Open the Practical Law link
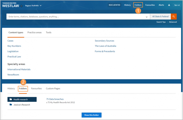The height and width of the screenshot is (120, 183). pyautogui.click(x=14, y=57)
